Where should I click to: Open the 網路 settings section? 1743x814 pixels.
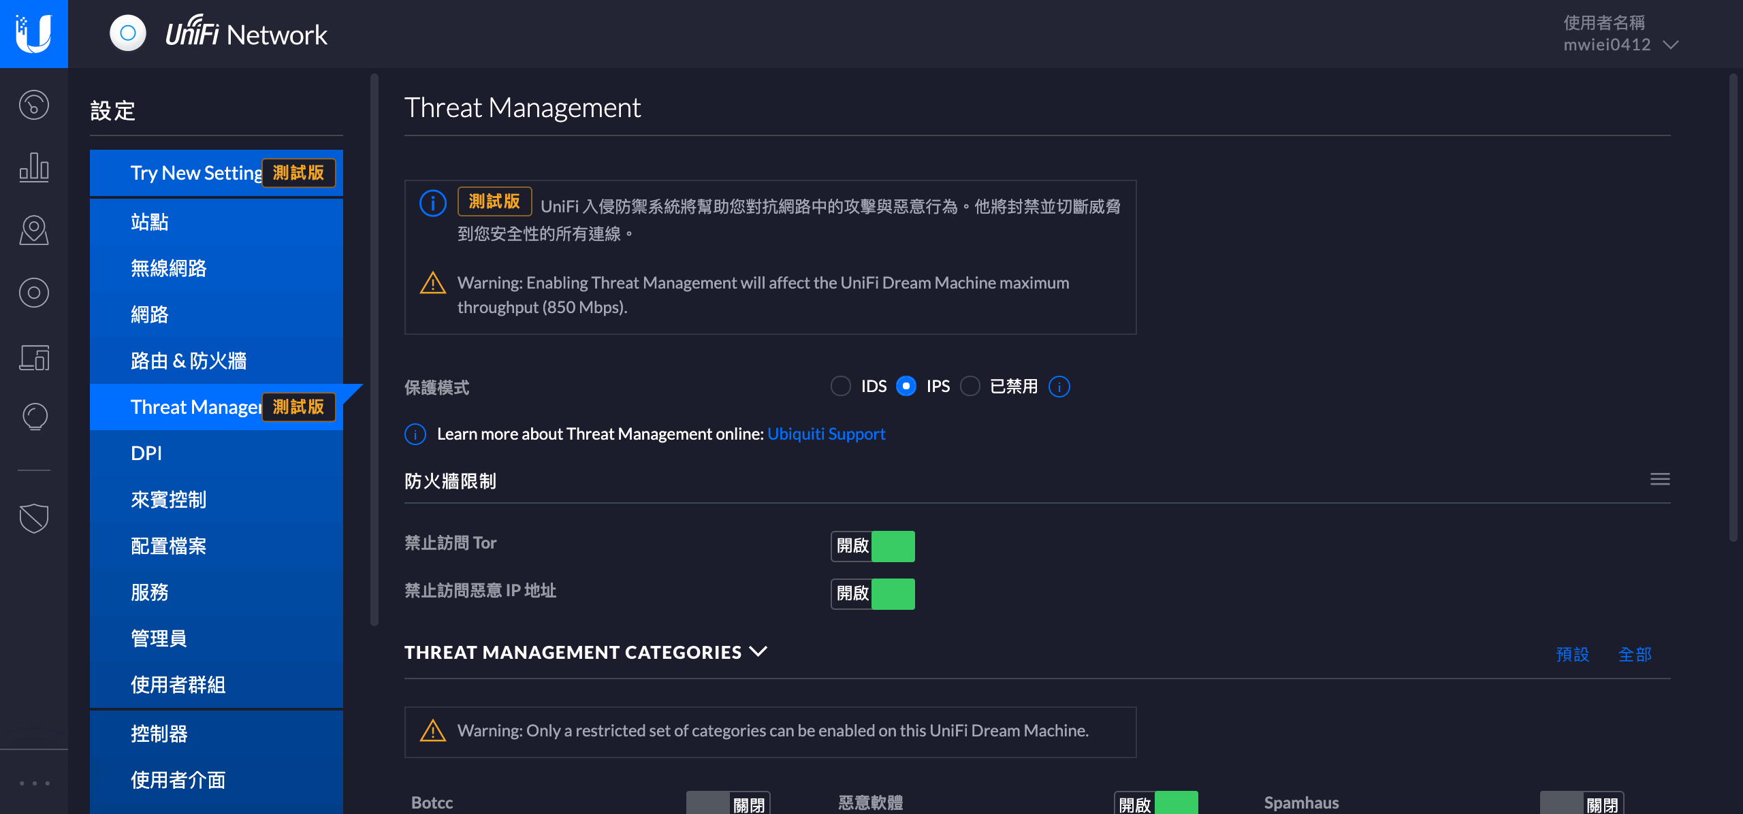217,314
